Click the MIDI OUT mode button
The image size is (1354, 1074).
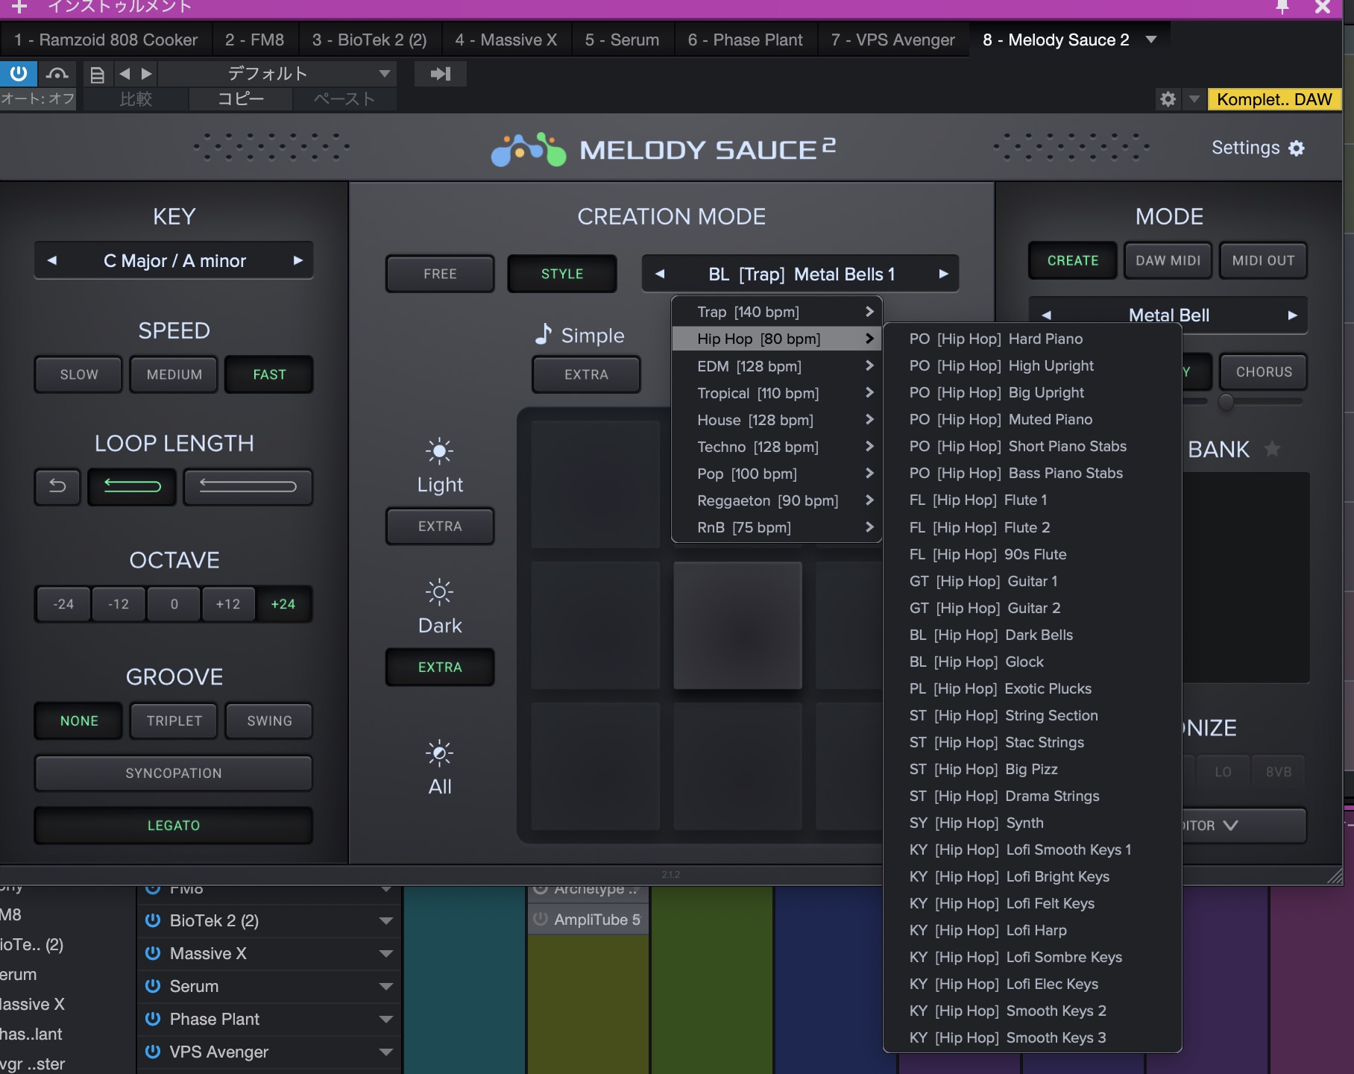1263,260
